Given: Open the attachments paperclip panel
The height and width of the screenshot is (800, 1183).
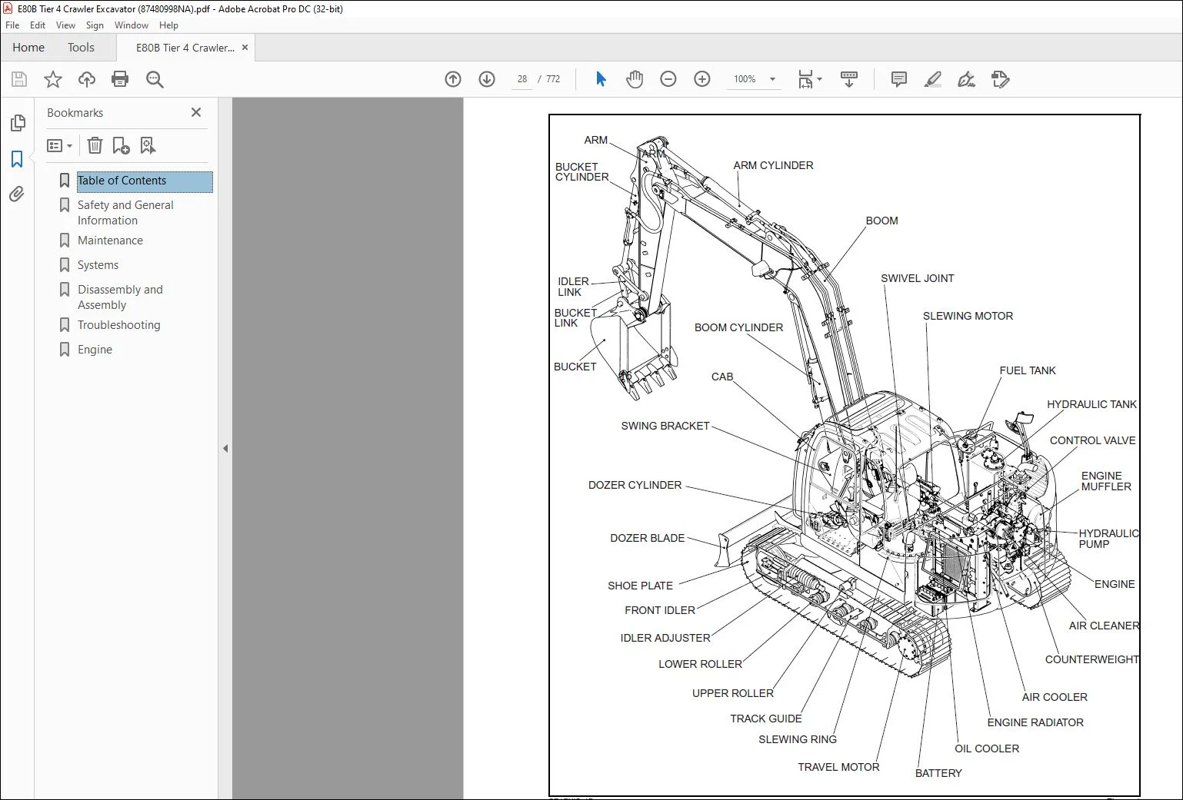Looking at the screenshot, I should (x=17, y=194).
